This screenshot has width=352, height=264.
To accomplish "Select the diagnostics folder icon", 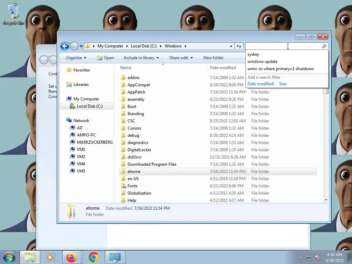I will pyautogui.click(x=123, y=142).
